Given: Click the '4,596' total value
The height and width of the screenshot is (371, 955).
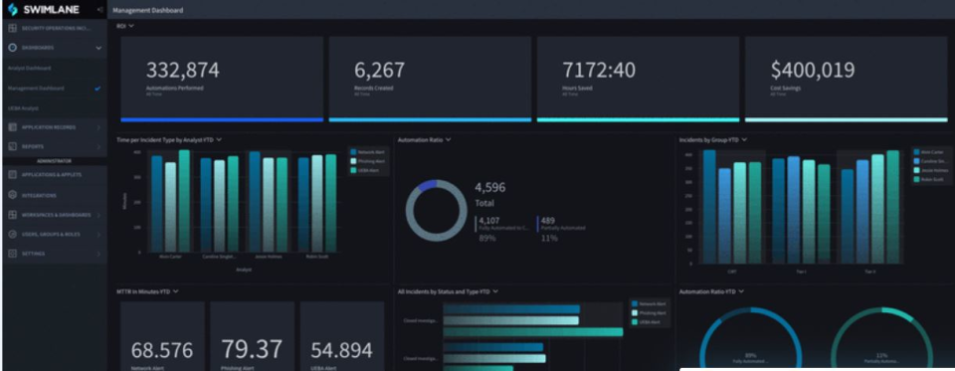Looking at the screenshot, I should [x=490, y=188].
